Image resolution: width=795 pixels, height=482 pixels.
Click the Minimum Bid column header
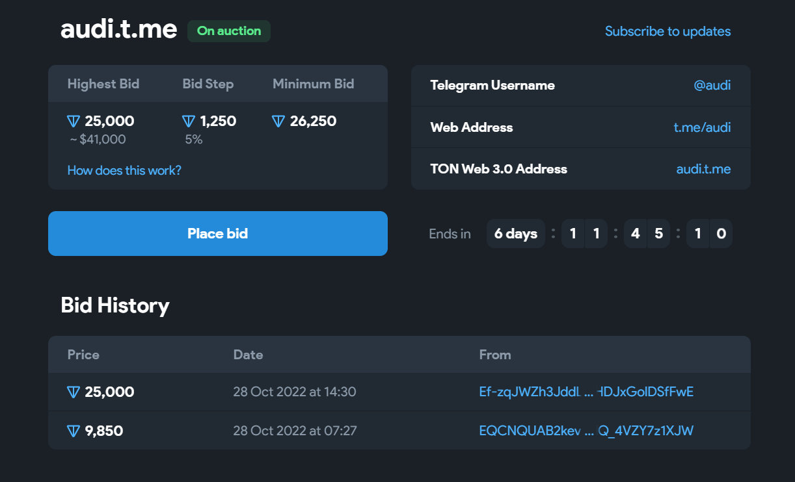point(314,84)
